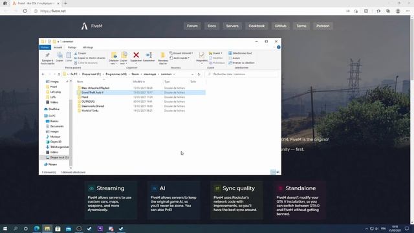Open Mail app from taskbar

[x=69, y=228]
